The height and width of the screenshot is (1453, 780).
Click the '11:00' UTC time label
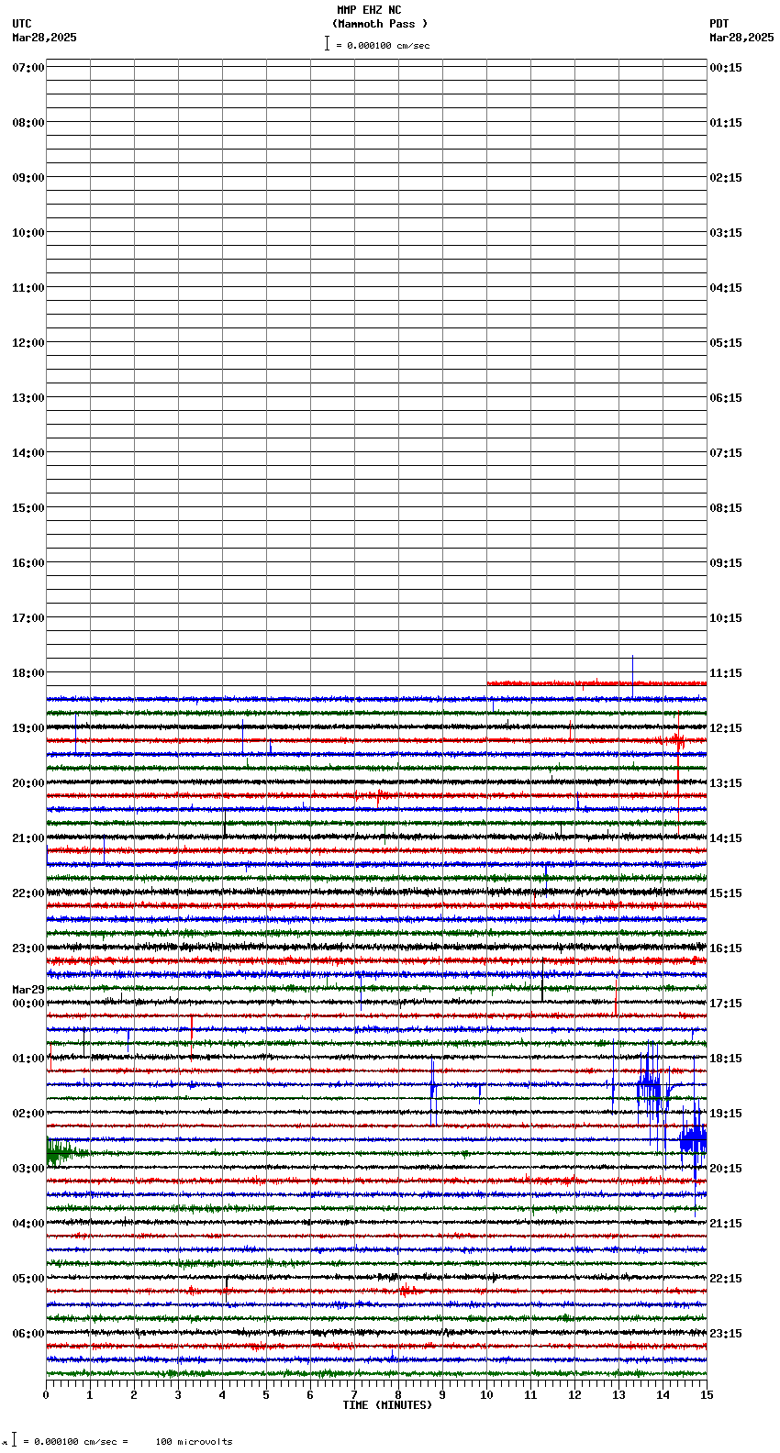[x=28, y=288]
